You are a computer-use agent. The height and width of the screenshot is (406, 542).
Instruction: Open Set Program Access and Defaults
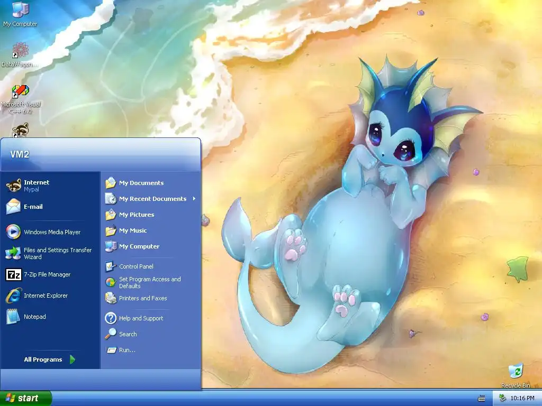(151, 282)
